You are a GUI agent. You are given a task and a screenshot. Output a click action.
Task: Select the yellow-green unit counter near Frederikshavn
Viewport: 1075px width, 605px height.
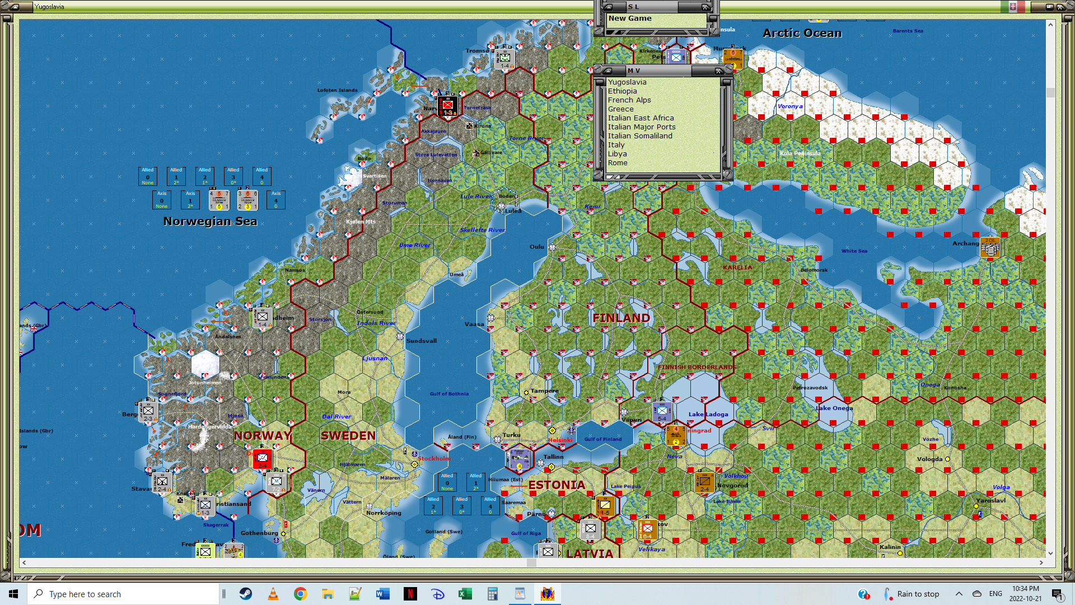[205, 551]
